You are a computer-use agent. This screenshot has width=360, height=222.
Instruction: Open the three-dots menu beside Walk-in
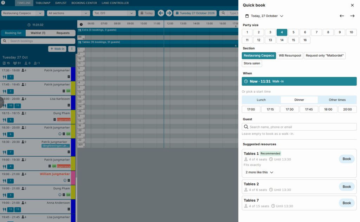pos(72,48)
